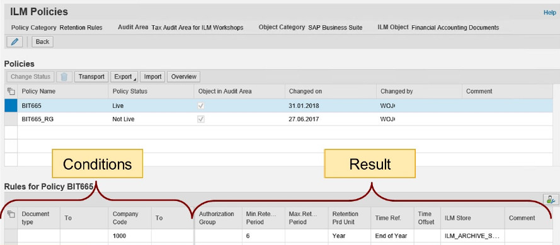Click the select-all icon in Policies table header
Viewport: 560px width, 245px height.
(11, 91)
